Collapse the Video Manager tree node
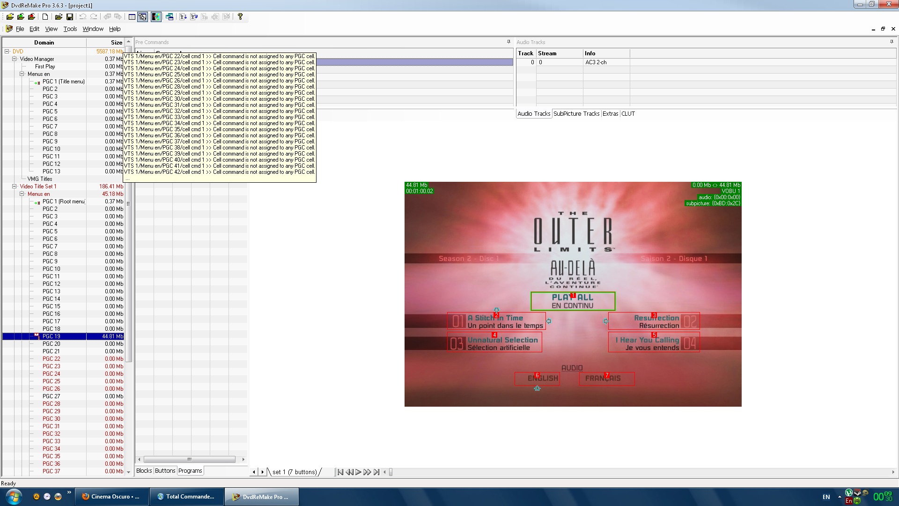This screenshot has width=899, height=506. [x=15, y=59]
